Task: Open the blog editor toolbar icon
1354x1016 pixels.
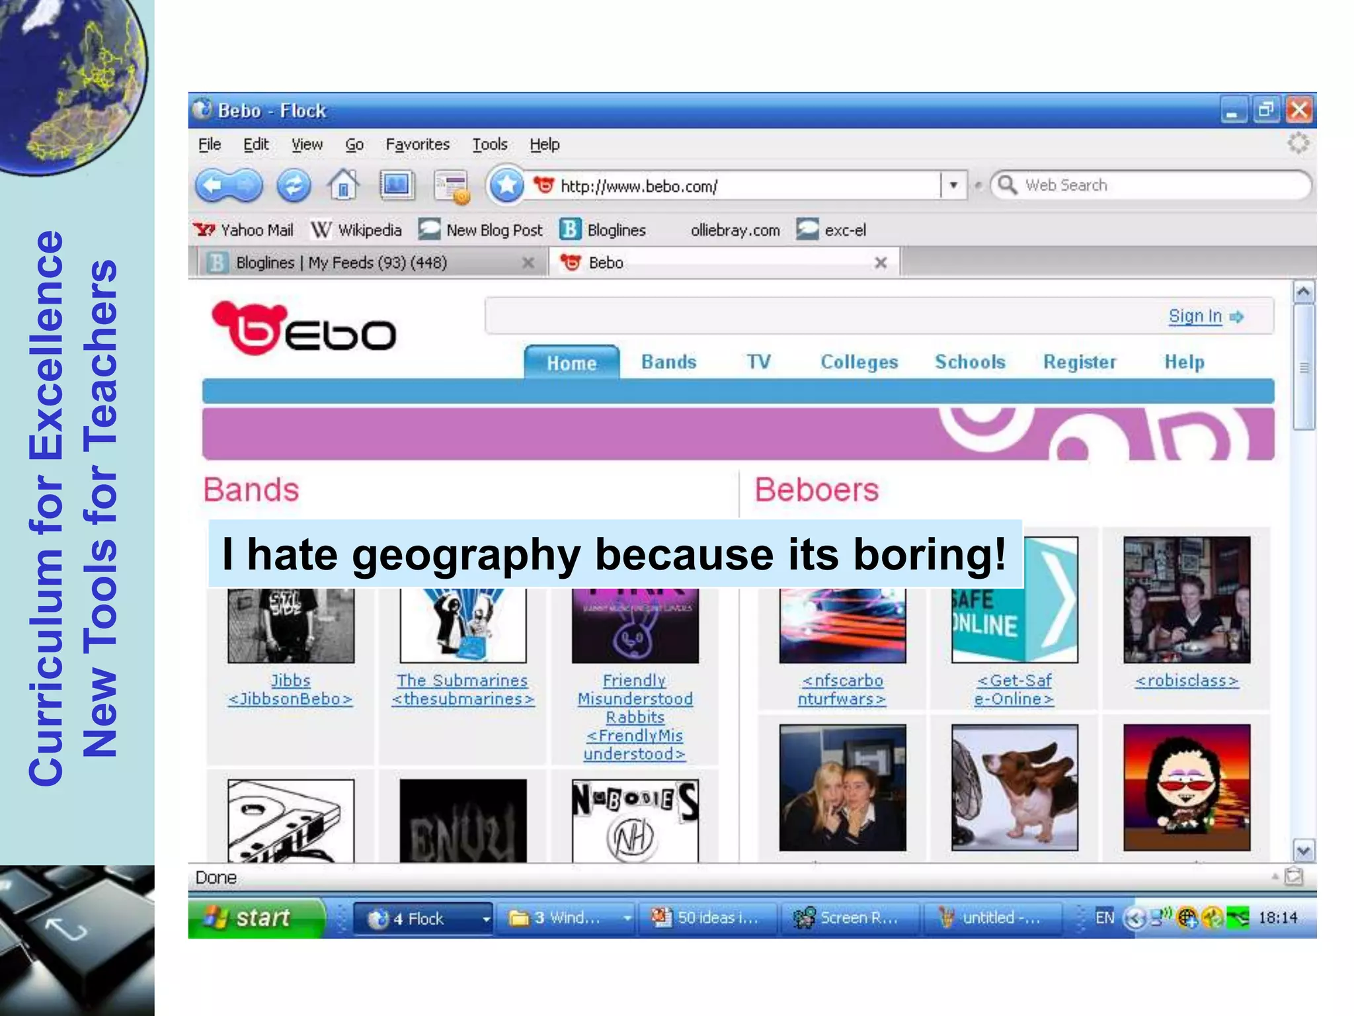Action: [452, 187]
